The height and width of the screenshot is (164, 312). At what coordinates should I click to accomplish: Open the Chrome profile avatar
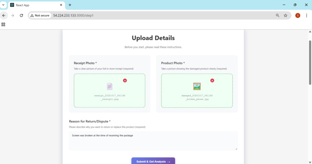click(298, 15)
